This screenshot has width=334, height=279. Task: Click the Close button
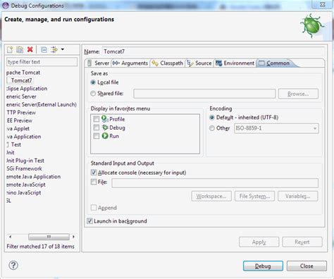click(x=307, y=266)
